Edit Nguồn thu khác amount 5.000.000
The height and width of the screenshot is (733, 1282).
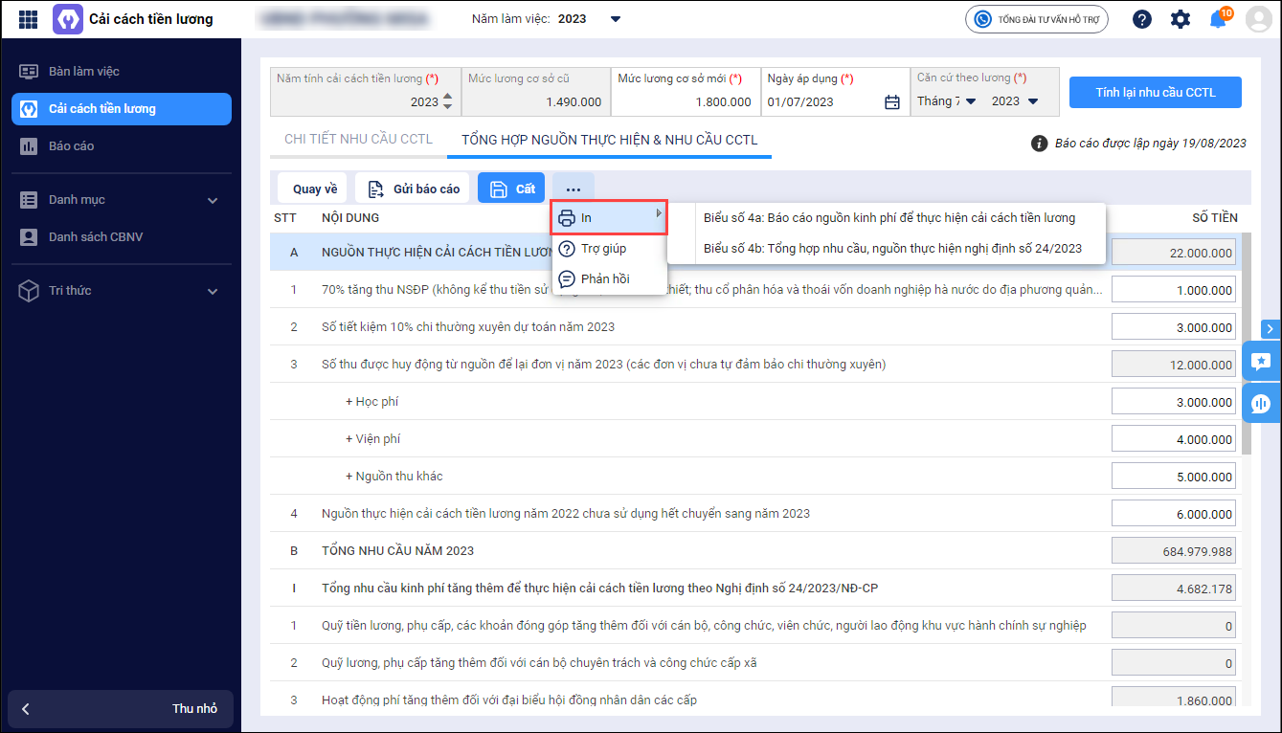[1174, 477]
